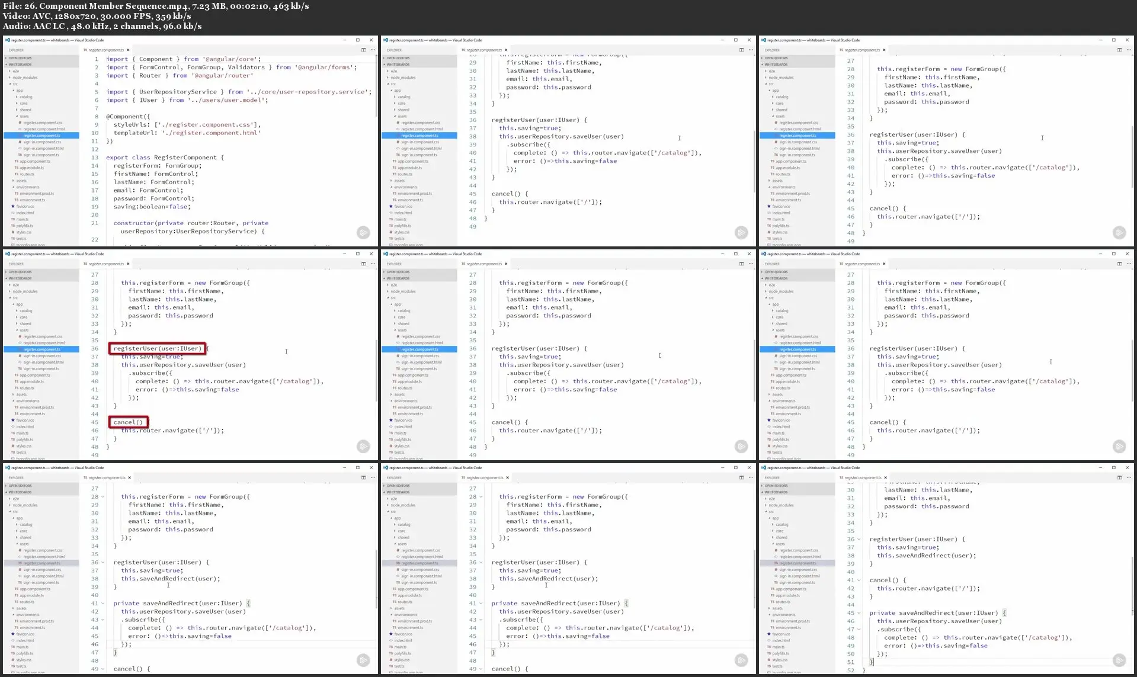Click Split Editor icon in import-statements frame

(363, 50)
